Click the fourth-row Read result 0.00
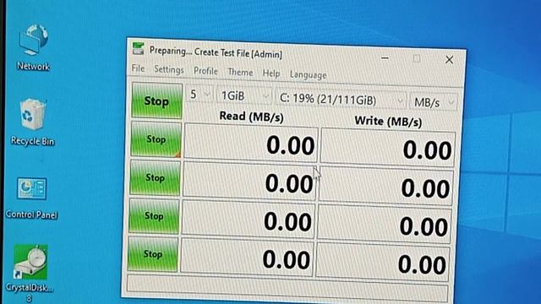541x304 pixels. pos(247,257)
